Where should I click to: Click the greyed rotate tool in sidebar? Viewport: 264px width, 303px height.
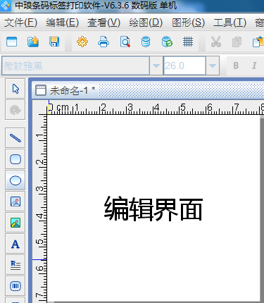click(x=15, y=110)
